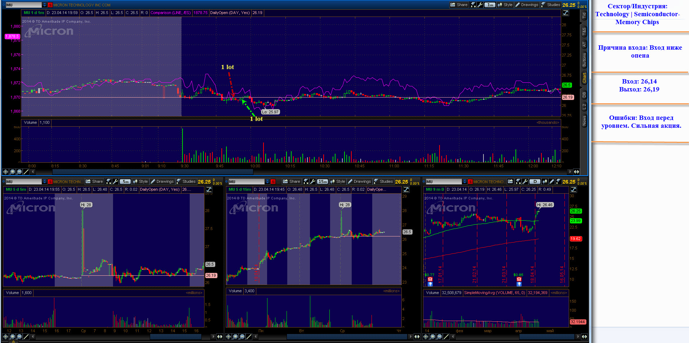689x343 pixels.
Task: Open the L2 sidebar tab
Action: click(x=584, y=107)
